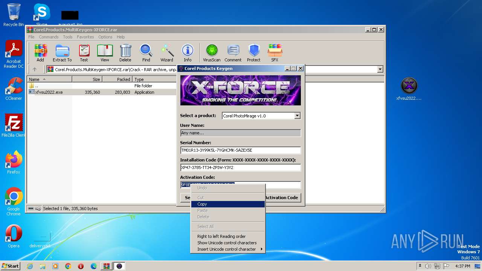Screen dimensions: 482x271
Task: Click the Activation Code button
Action: point(282,198)
